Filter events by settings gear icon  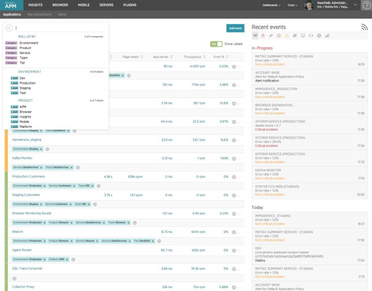[x=319, y=36]
